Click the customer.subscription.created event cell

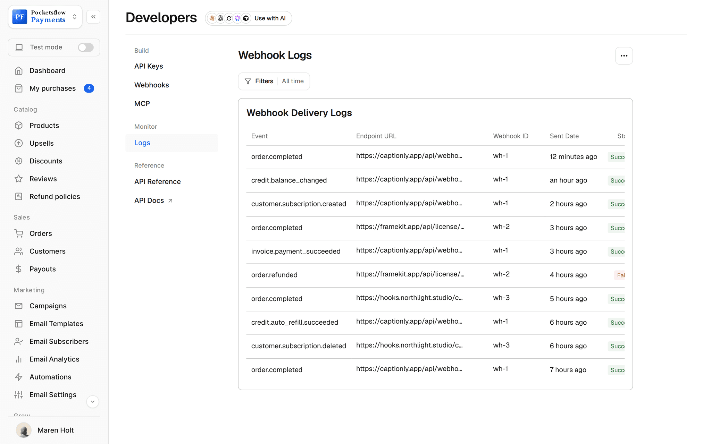299,204
